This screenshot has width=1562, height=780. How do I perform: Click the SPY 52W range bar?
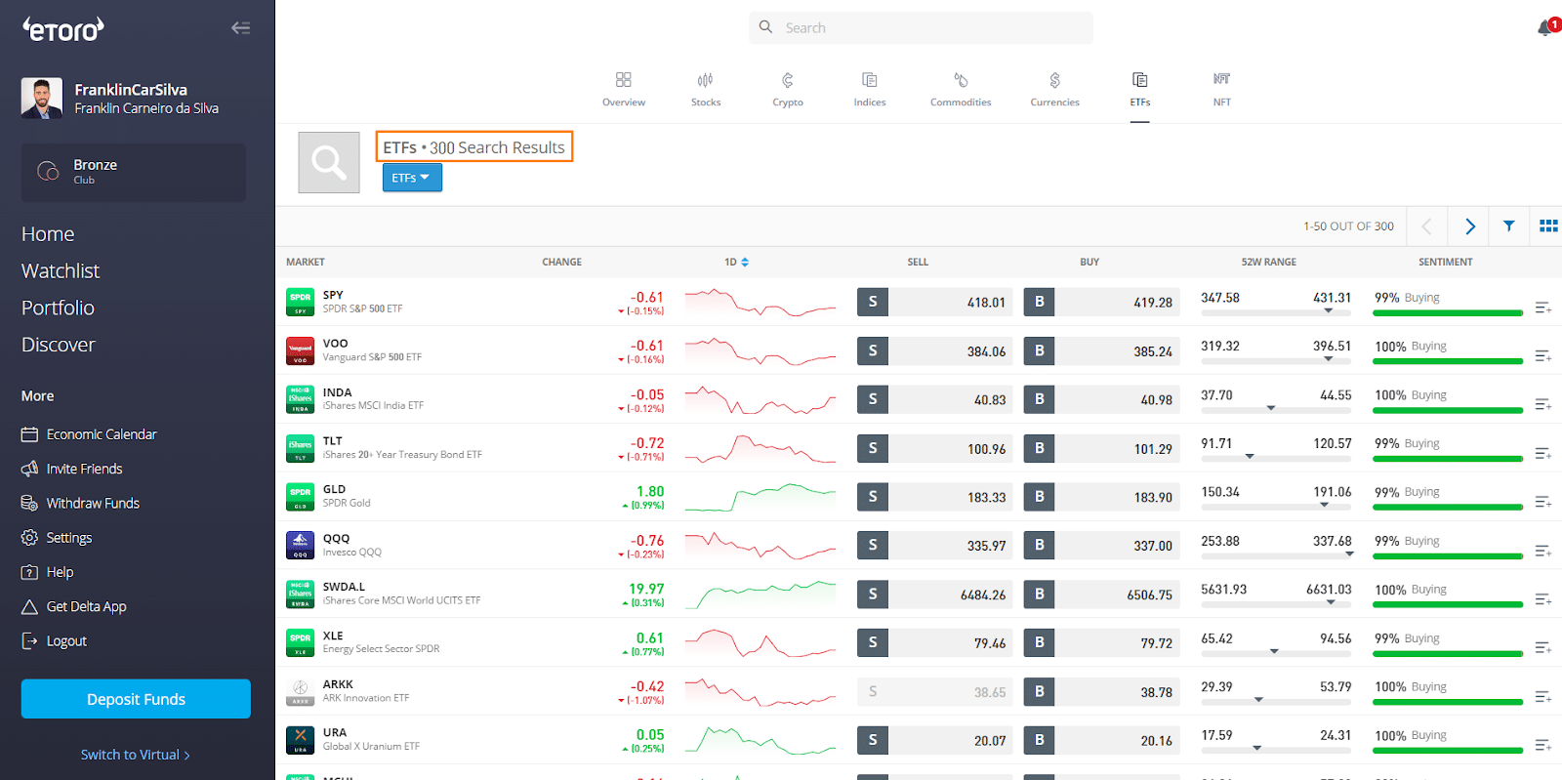(x=1276, y=312)
